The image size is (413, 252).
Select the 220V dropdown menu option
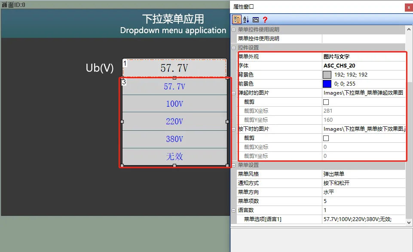174,121
